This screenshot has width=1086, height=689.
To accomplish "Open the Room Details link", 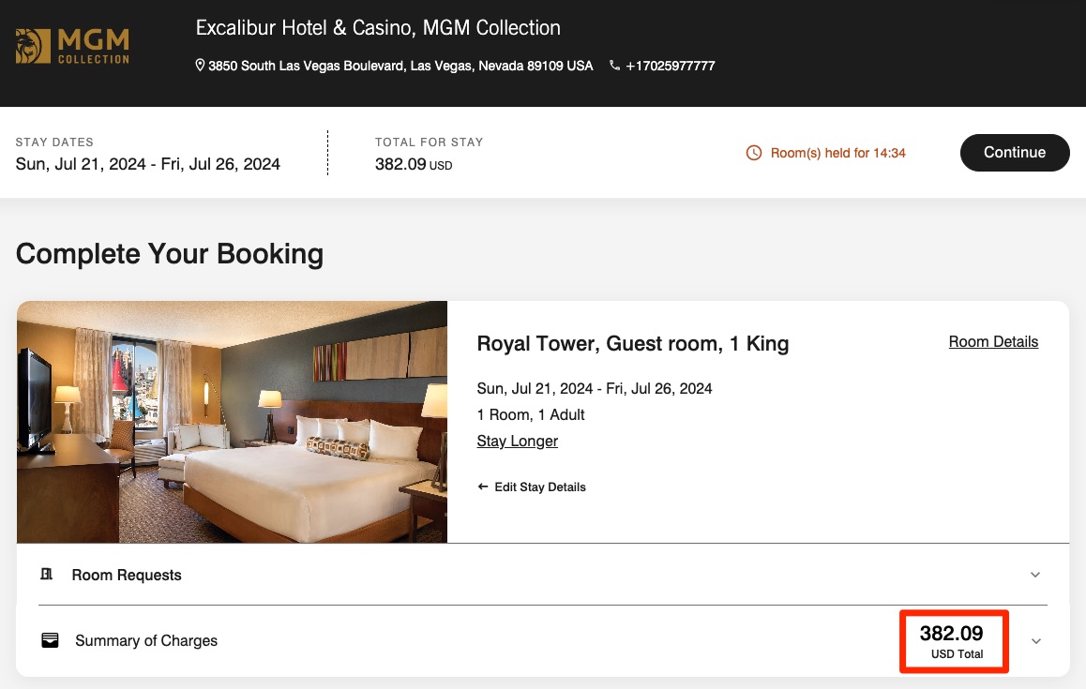I will pyautogui.click(x=993, y=341).
